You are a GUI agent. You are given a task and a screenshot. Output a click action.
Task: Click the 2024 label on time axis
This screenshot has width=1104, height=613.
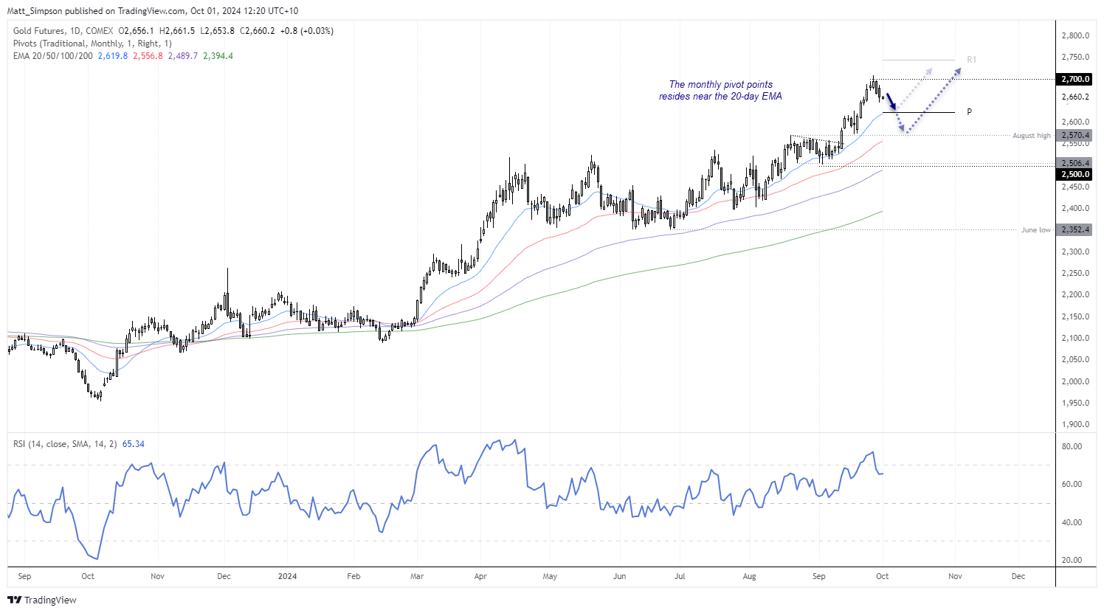pyautogui.click(x=287, y=576)
